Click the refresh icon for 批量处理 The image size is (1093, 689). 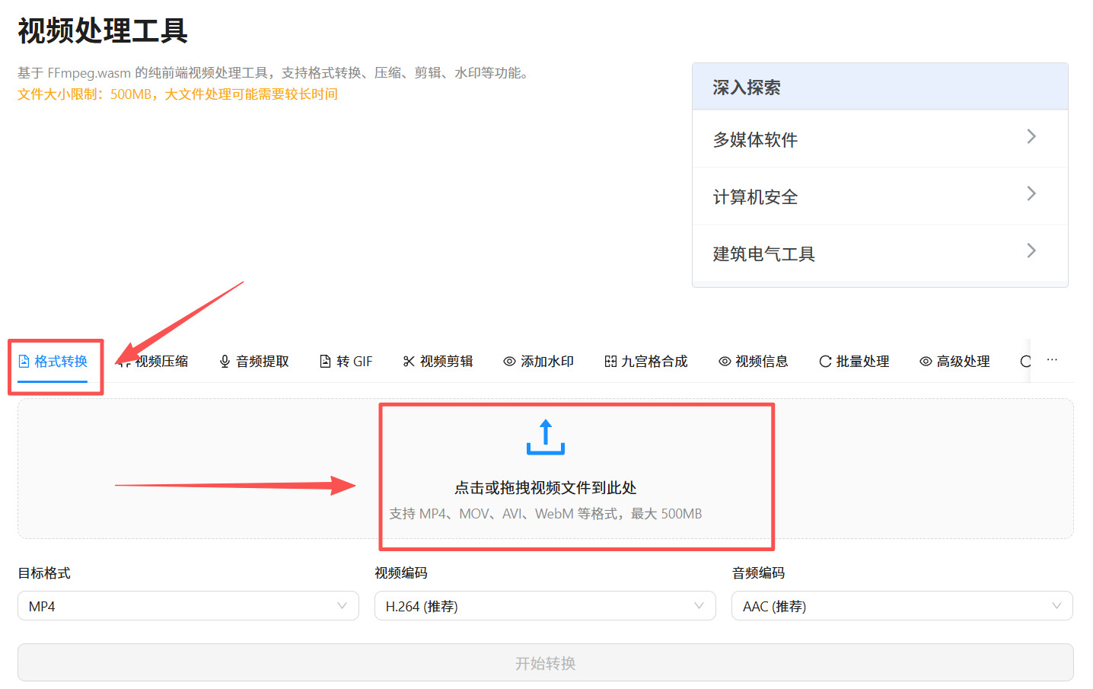(x=825, y=362)
